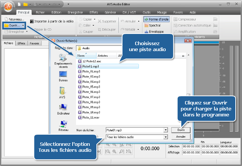Click Importer à partir de la vidéo
The width and height of the screenshot is (242, 166).
tap(32, 21)
